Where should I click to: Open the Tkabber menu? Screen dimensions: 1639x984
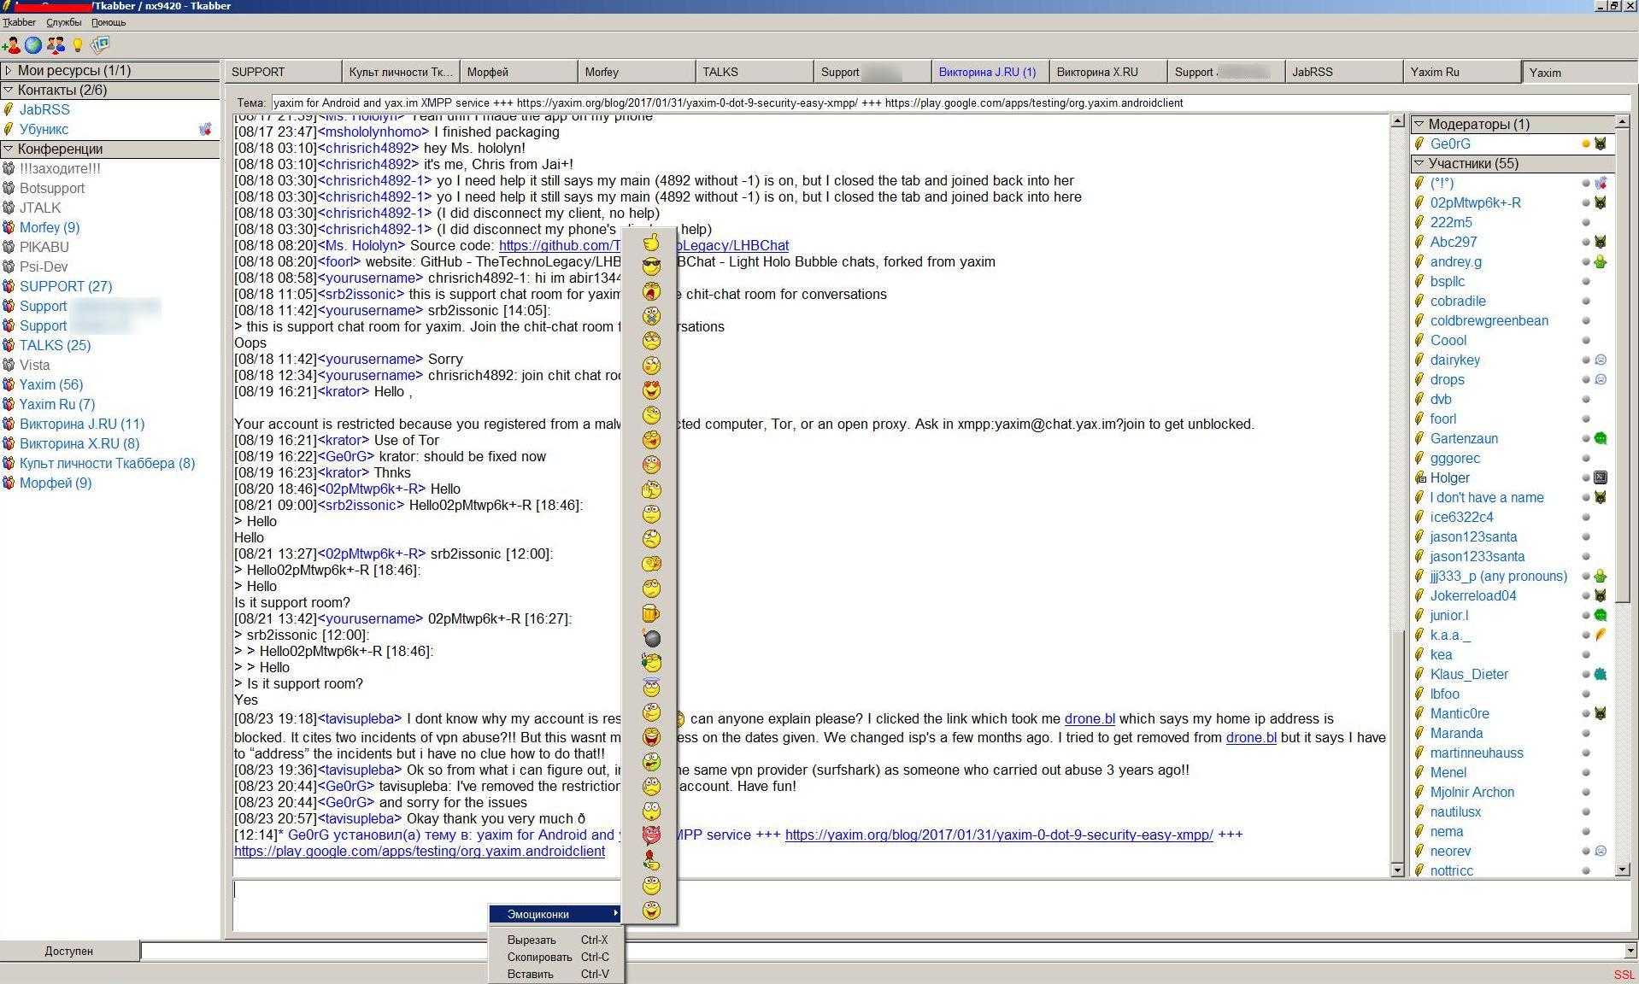coord(19,22)
